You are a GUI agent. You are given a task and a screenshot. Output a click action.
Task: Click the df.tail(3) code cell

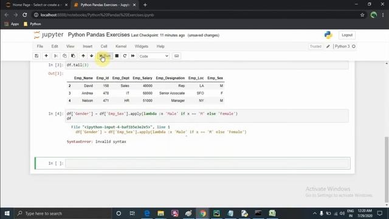click(207, 65)
